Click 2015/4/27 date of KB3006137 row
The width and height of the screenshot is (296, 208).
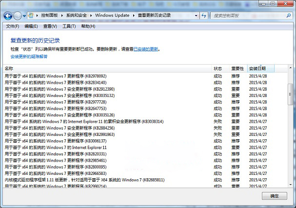[x=258, y=141]
